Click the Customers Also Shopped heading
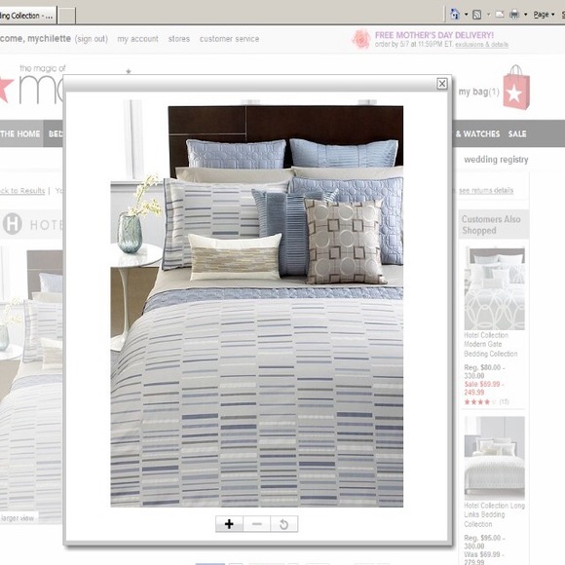565x565 pixels. pyautogui.click(x=491, y=225)
